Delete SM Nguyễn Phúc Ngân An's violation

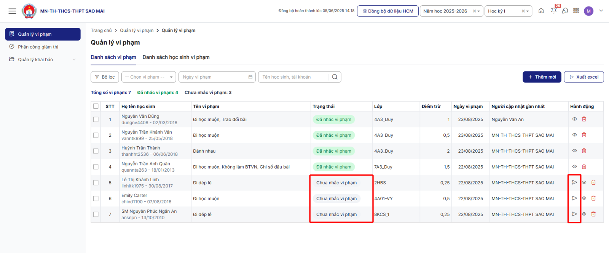tap(593, 214)
